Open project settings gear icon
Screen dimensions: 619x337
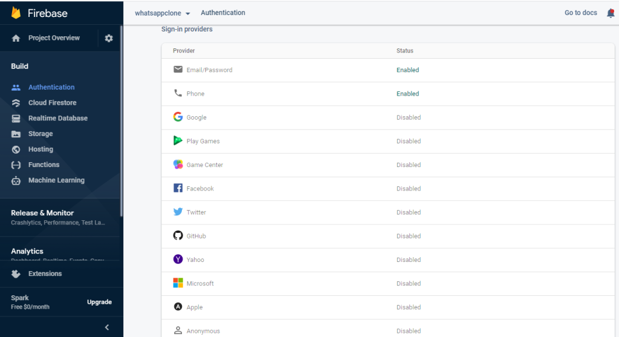109,38
